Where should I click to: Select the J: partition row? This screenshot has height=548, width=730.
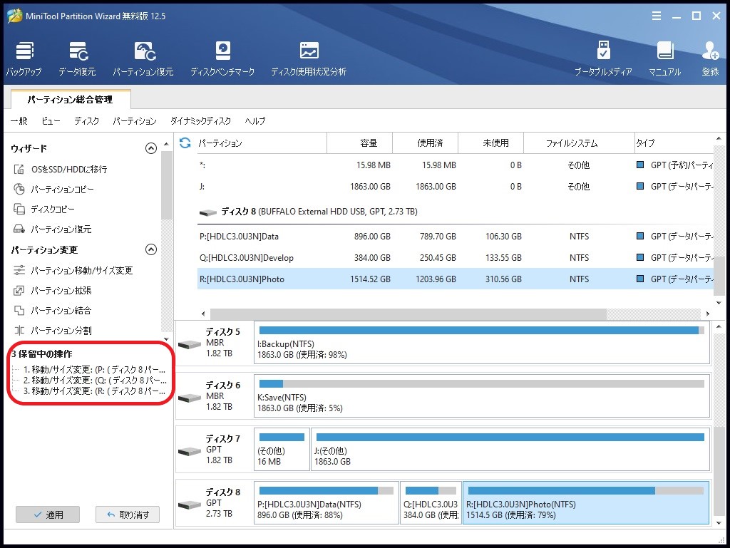[x=456, y=187]
